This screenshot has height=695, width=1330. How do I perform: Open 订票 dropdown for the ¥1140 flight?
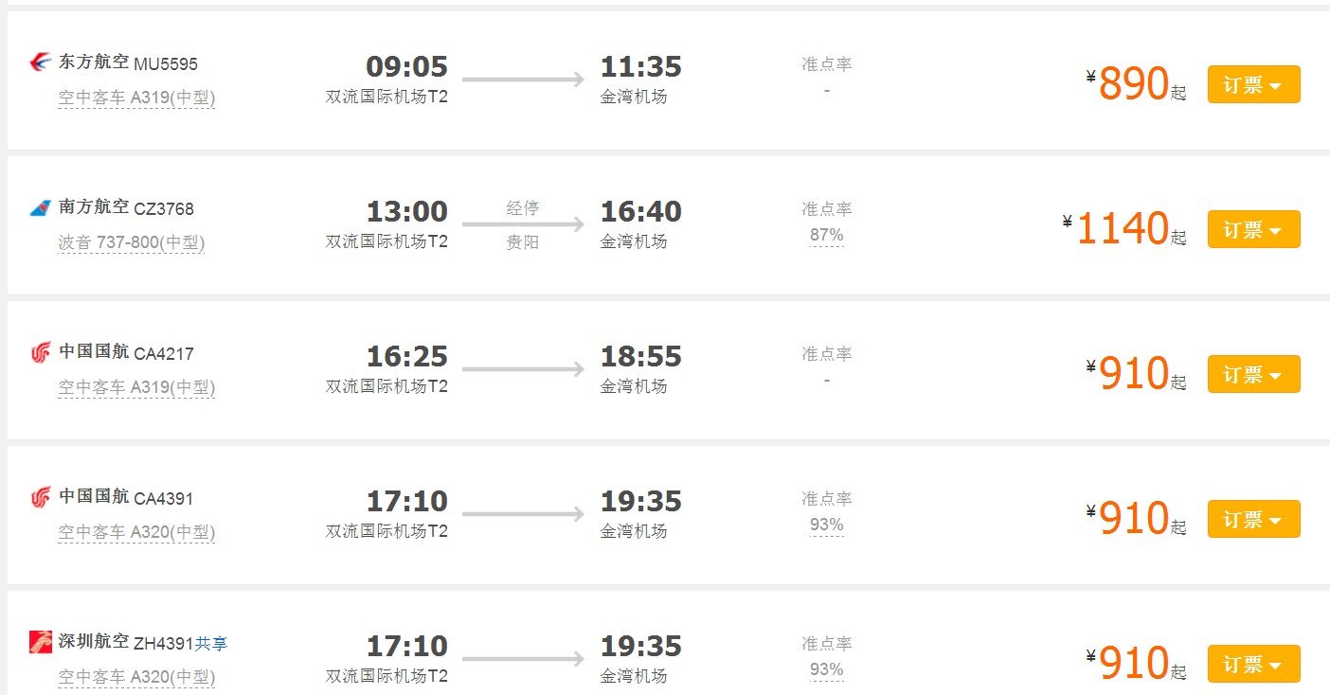click(x=1253, y=230)
